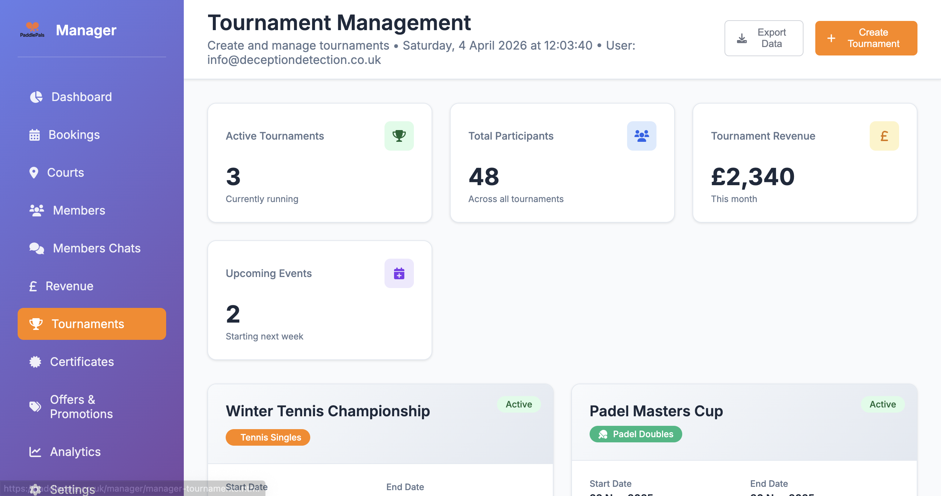This screenshot has height=496, width=941.
Task: Click the Bookings calendar icon
Action: pyautogui.click(x=35, y=135)
